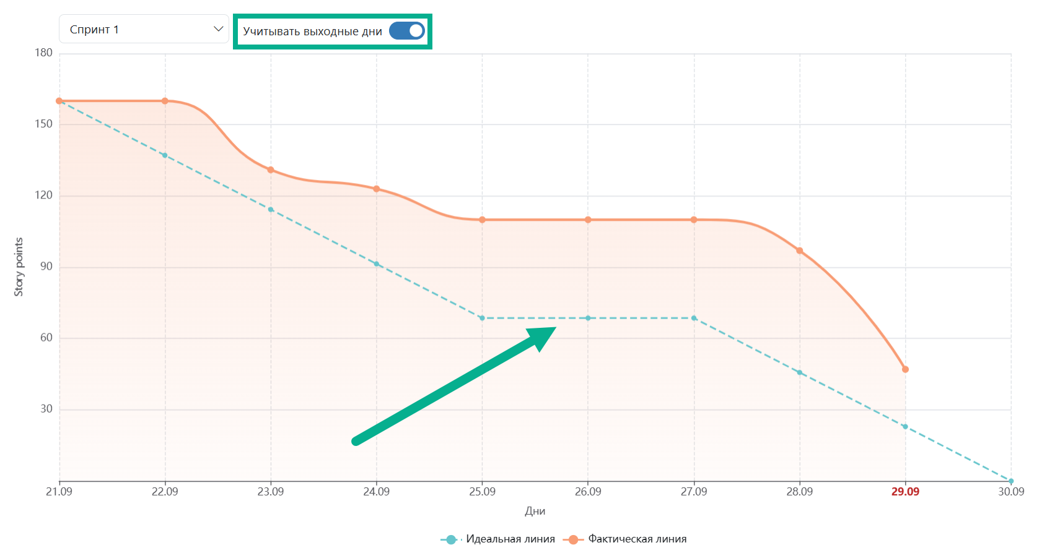Select ideal line point at 23.09

point(271,210)
